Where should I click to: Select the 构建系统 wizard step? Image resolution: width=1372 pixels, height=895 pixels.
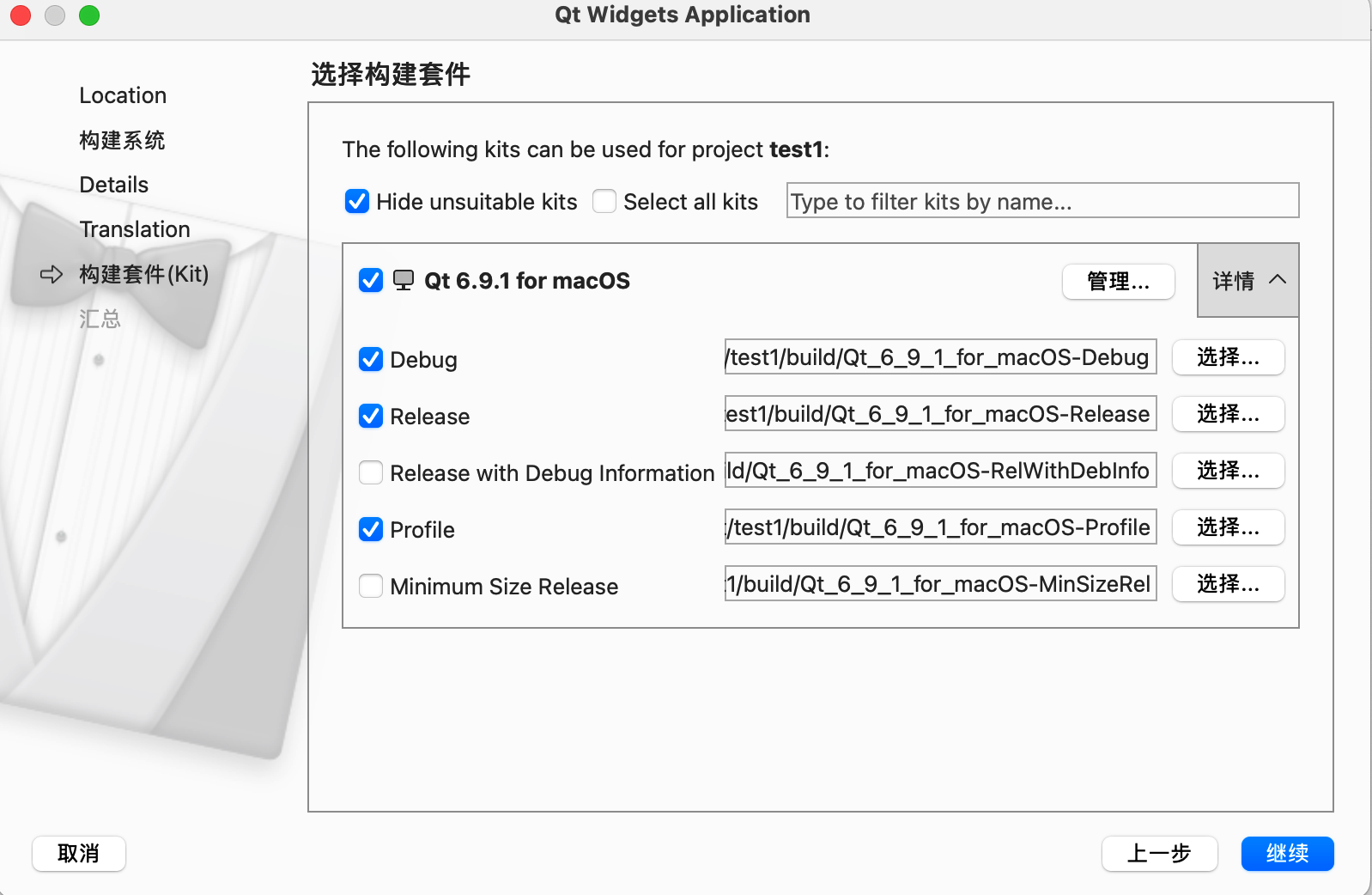122,140
